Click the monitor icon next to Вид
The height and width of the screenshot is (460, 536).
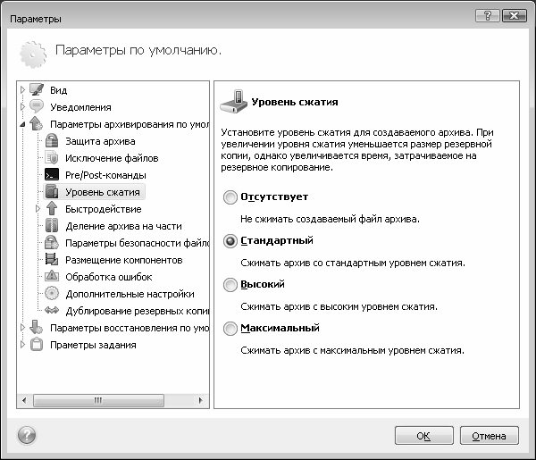37,90
